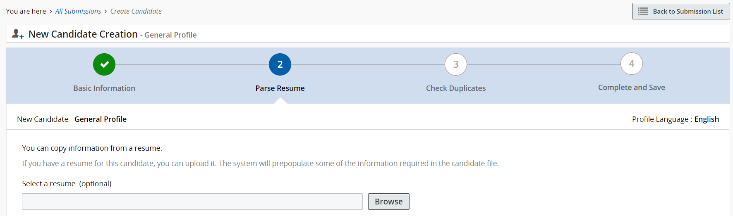Open the All Submissions breadcrumb link

click(78, 12)
